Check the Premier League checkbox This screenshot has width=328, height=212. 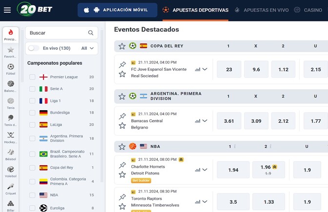(x=32, y=77)
